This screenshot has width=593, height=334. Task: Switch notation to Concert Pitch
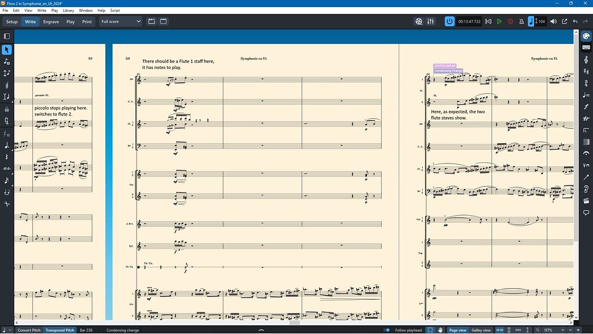click(x=29, y=330)
